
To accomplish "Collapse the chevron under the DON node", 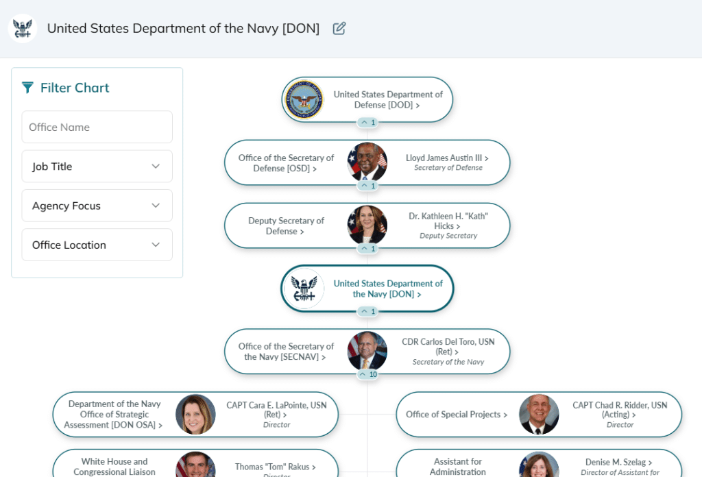I will tap(367, 311).
